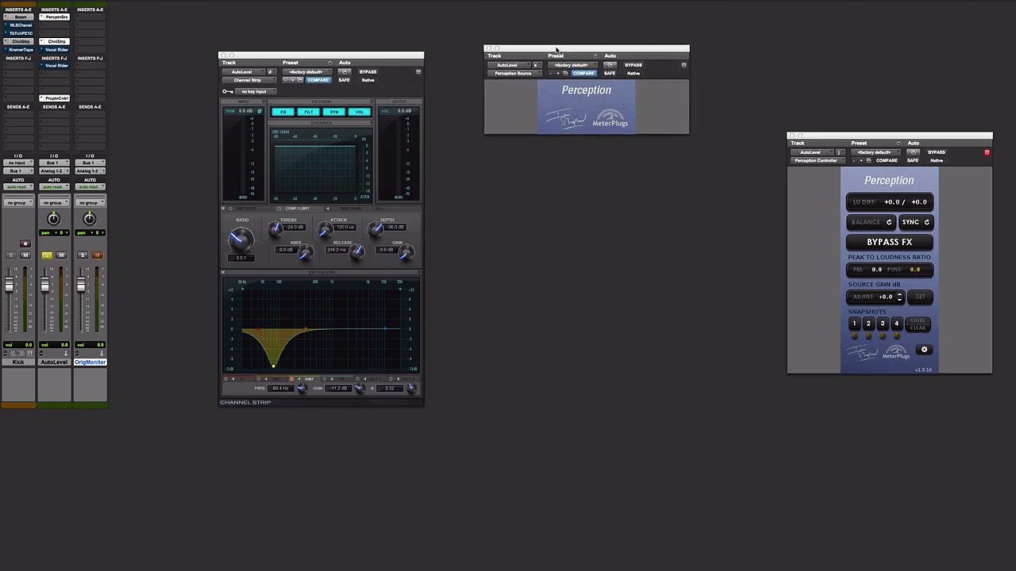
Task: Click the Channel Strip GAIN knob
Action: point(406,252)
